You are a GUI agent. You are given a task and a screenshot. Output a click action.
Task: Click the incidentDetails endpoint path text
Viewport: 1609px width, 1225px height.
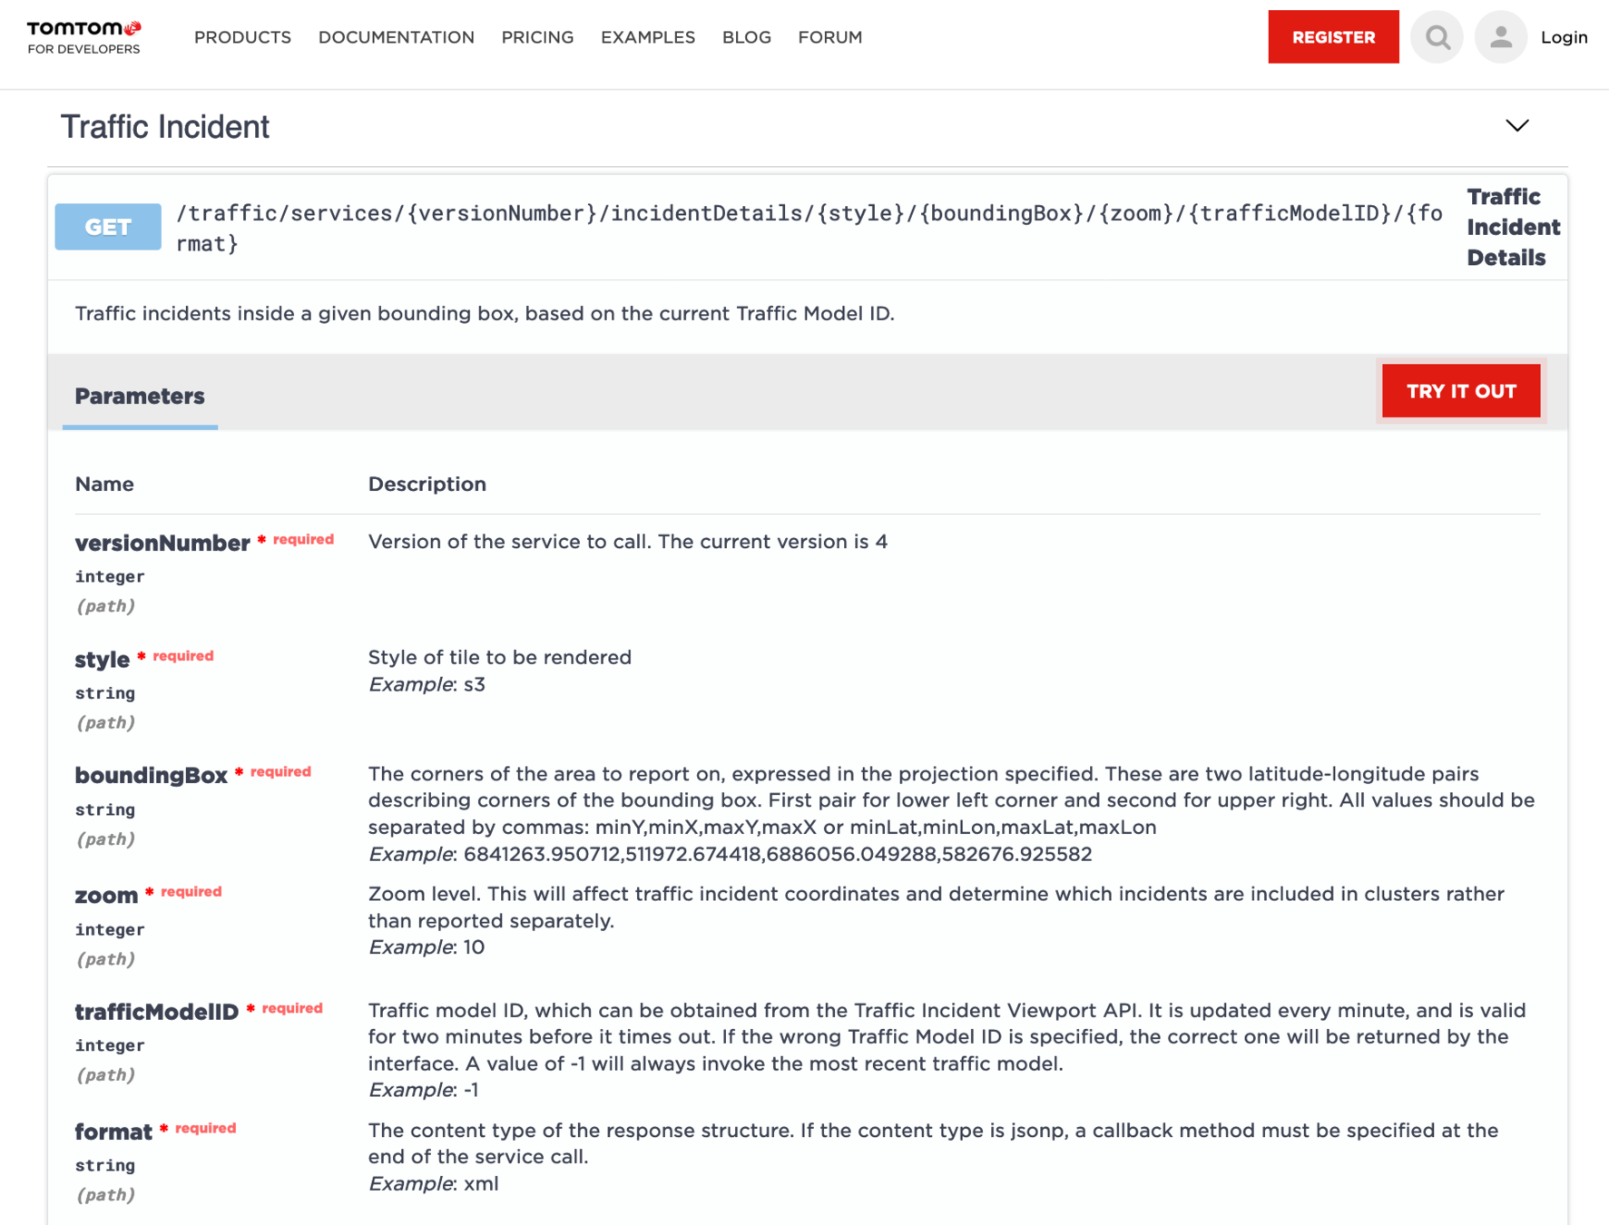tap(809, 228)
